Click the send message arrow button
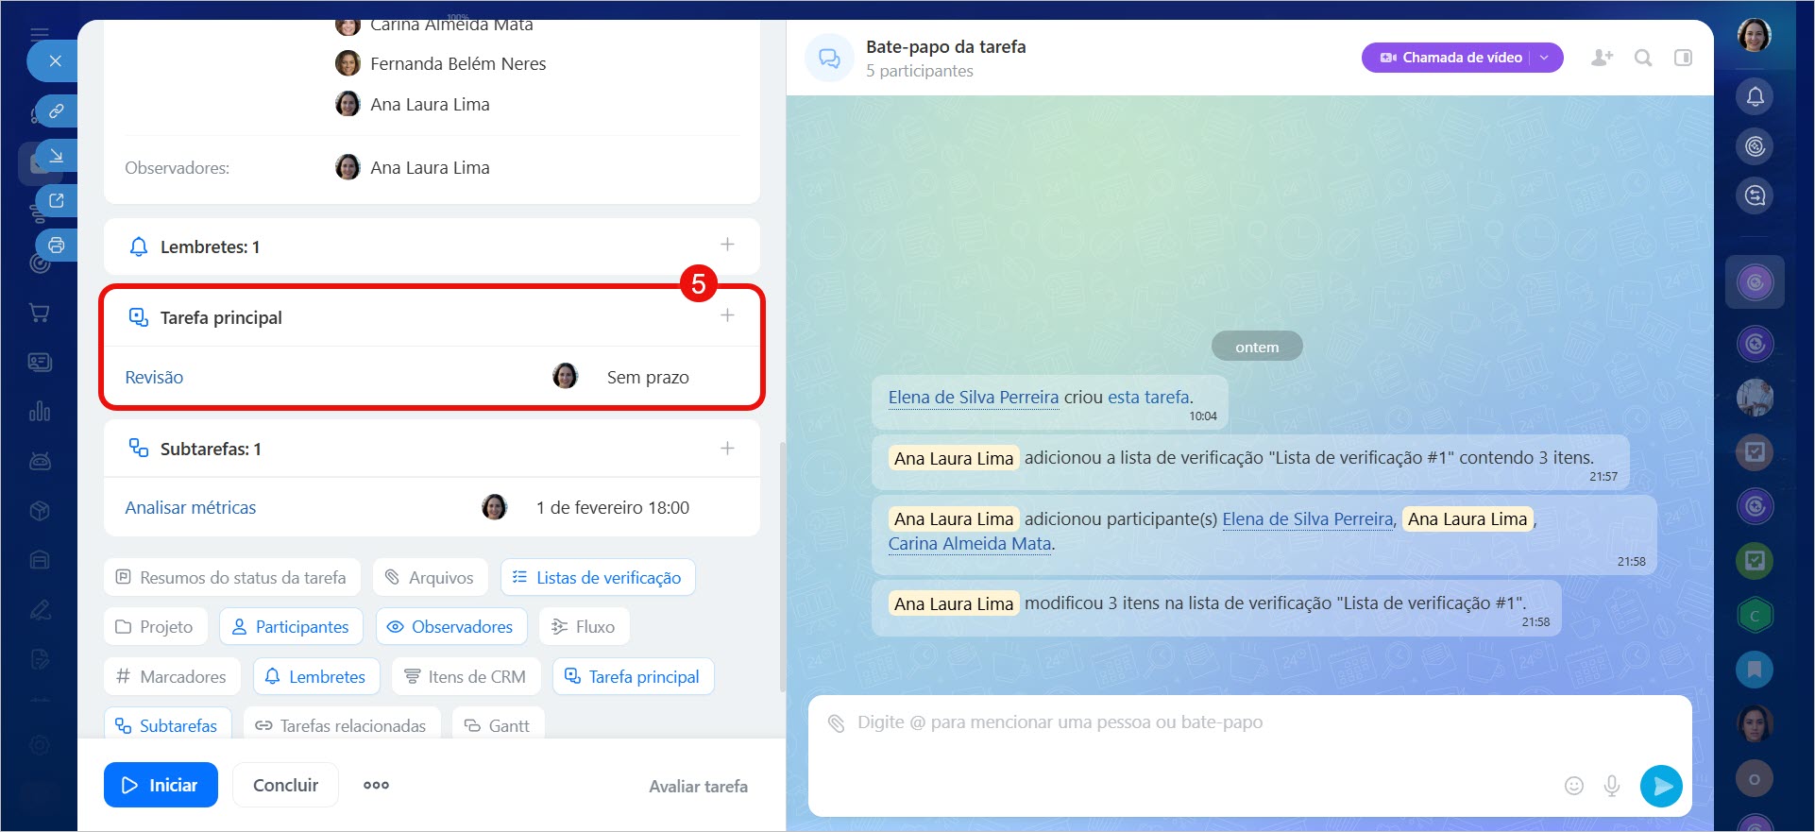Screen dimensions: 1815x832 pyautogui.click(x=1661, y=786)
